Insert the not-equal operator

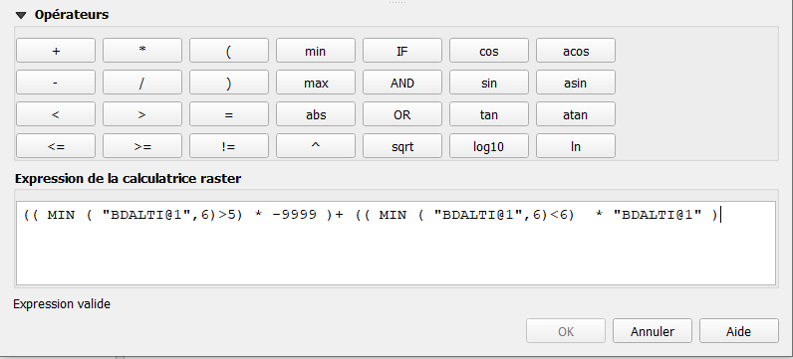(x=229, y=146)
